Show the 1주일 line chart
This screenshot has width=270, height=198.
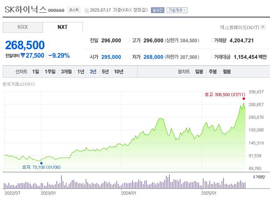pos(50,72)
